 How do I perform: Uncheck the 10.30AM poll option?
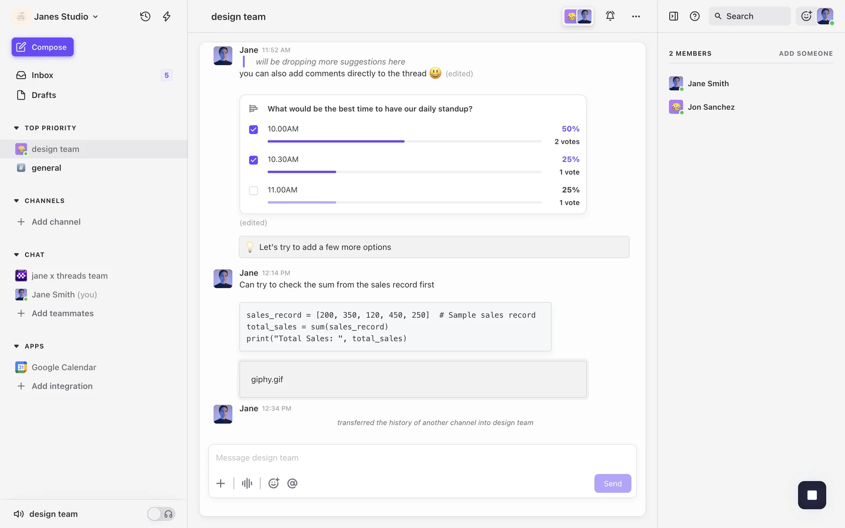[x=253, y=160]
